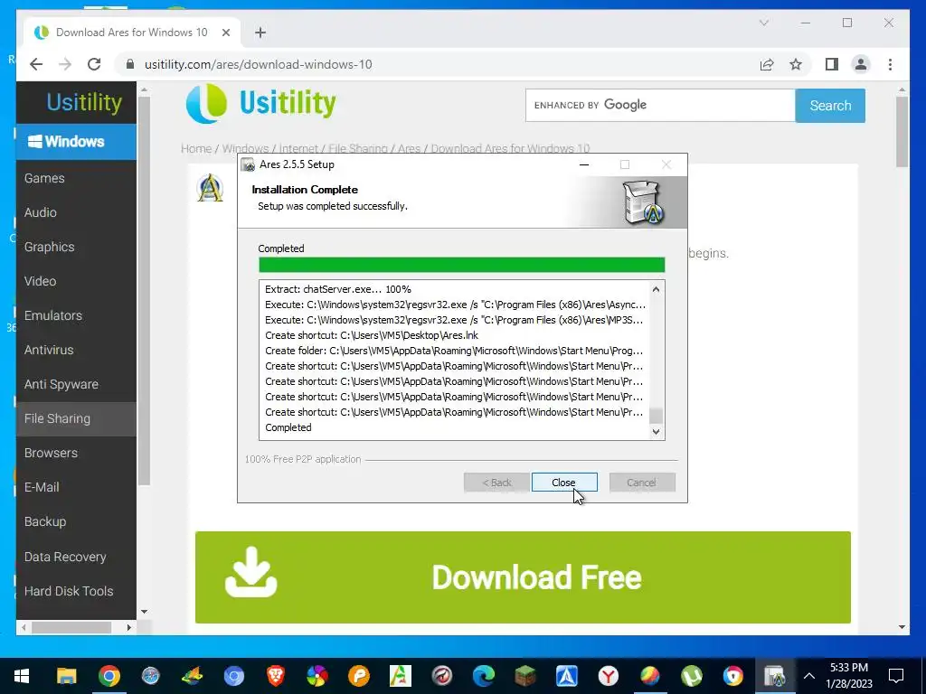Click the green installation progress bar
The height and width of the screenshot is (694, 926).
(462, 265)
